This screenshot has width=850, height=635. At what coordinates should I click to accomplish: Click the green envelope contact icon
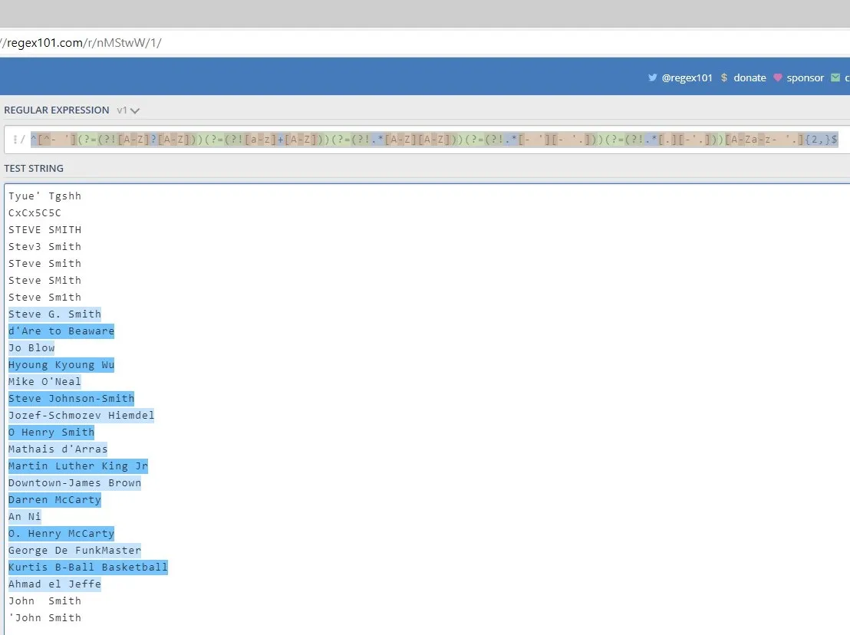(835, 78)
